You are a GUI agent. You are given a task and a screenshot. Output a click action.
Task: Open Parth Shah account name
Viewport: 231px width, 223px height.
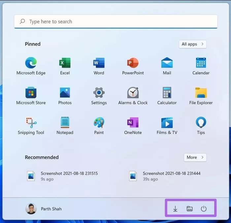(x=51, y=209)
